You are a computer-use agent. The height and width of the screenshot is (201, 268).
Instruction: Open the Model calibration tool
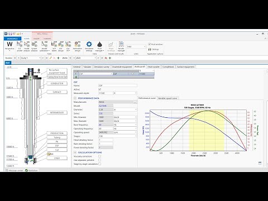click(x=44, y=46)
